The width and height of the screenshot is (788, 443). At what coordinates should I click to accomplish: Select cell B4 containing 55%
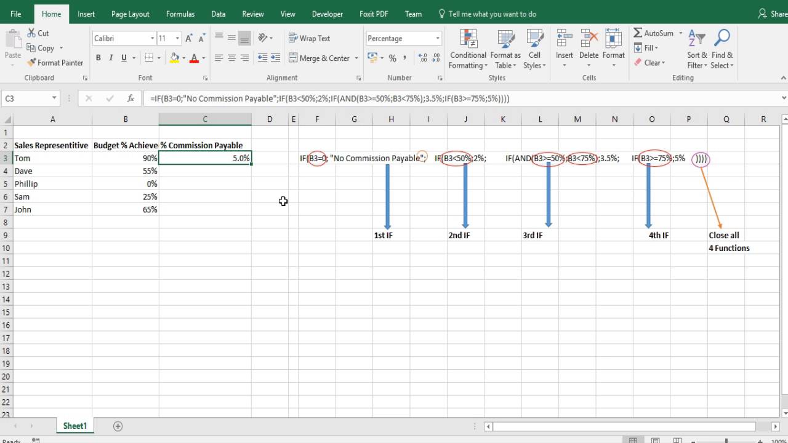126,171
